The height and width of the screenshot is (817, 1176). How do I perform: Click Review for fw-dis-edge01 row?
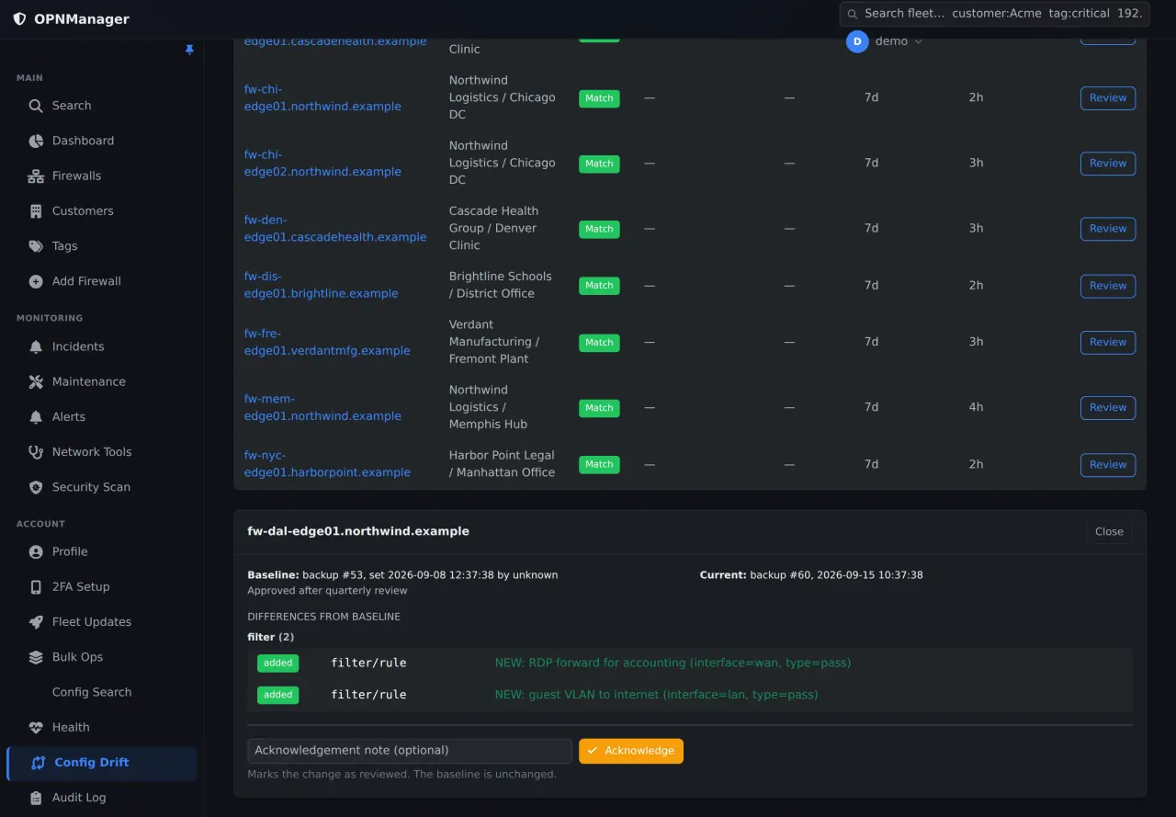coord(1108,286)
